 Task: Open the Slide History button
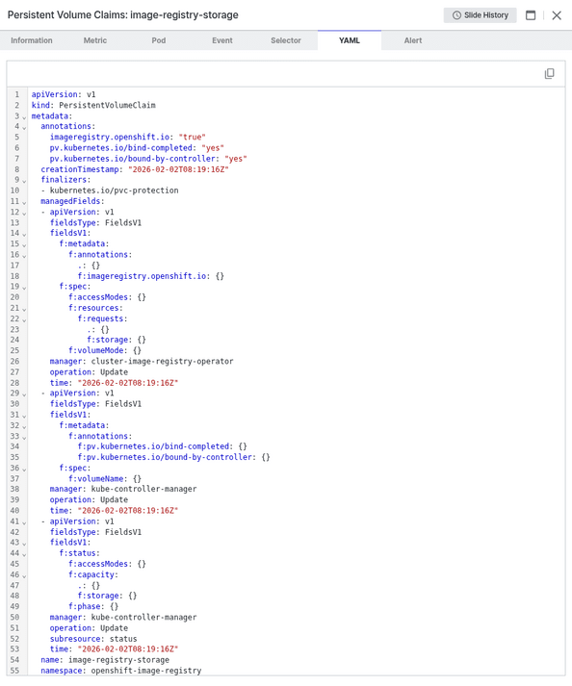480,15
